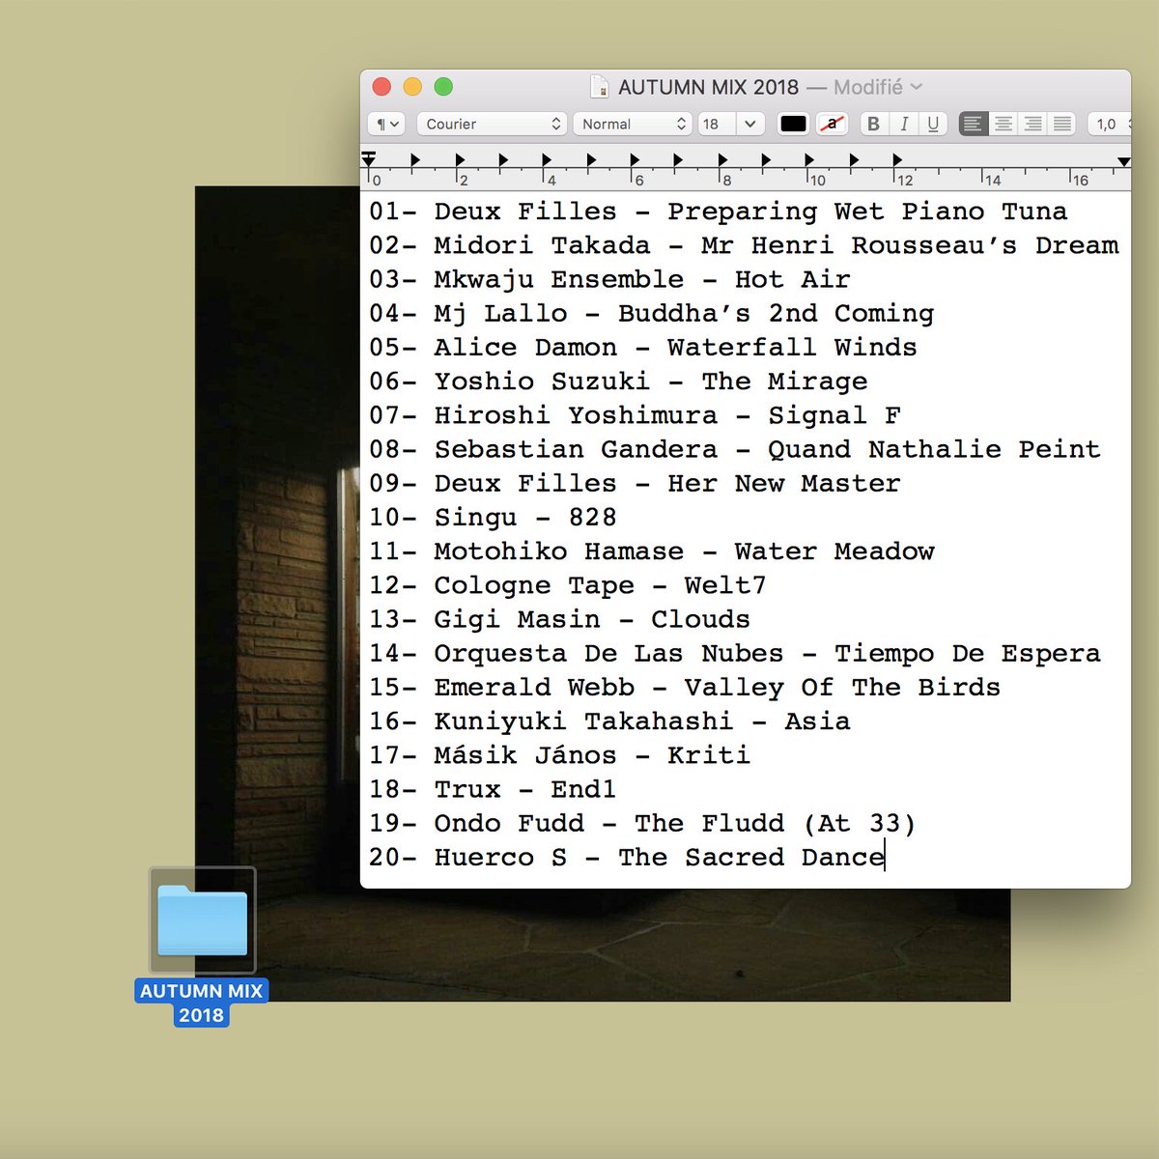Click the line "13- Gigi Masin - Clouds"

pyautogui.click(x=559, y=619)
